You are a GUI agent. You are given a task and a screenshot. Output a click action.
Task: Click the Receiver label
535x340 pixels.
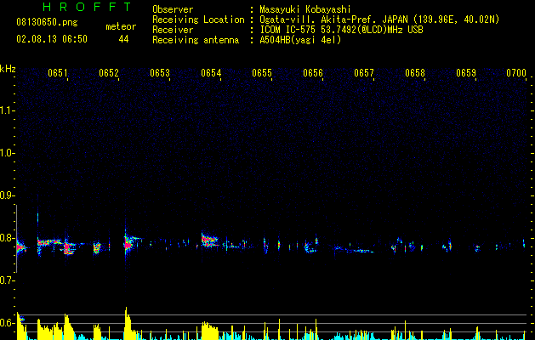(173, 30)
